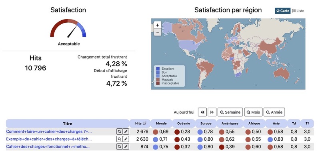Screen dimensions: 320x151
Task: Click the 4,28 % frustrating load value
Action: (116, 64)
